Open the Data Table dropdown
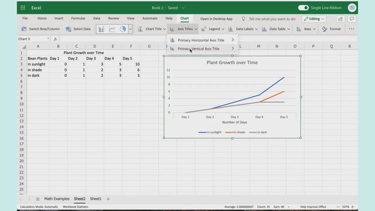Screen dimensions: 375x211 pyautogui.click(x=276, y=29)
